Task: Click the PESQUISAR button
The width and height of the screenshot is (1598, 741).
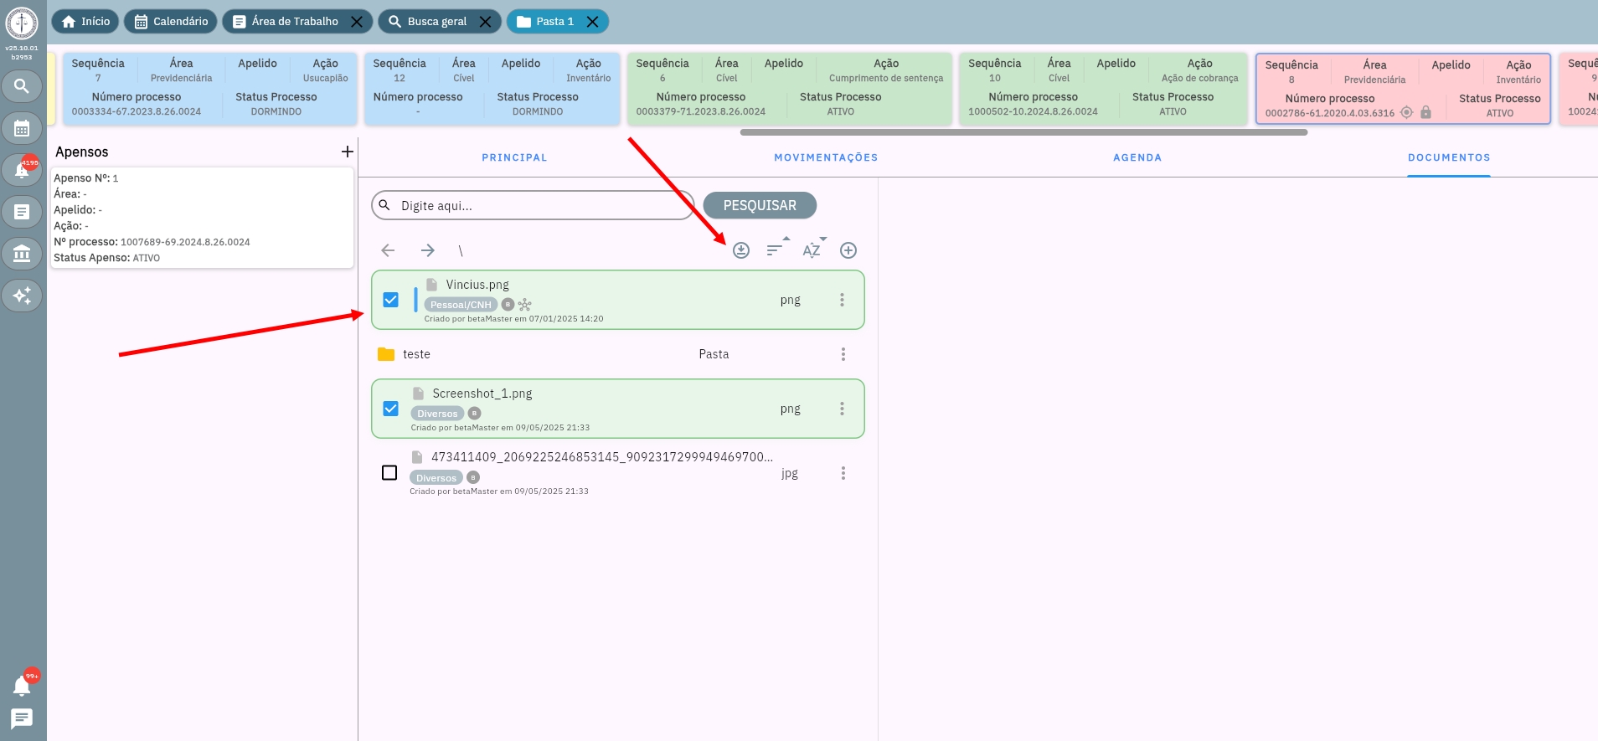Action: coord(760,205)
